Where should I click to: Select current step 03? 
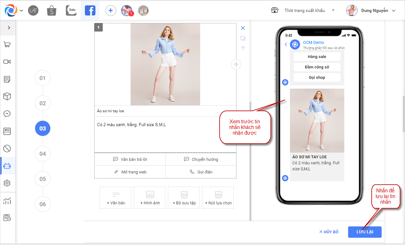click(x=43, y=129)
